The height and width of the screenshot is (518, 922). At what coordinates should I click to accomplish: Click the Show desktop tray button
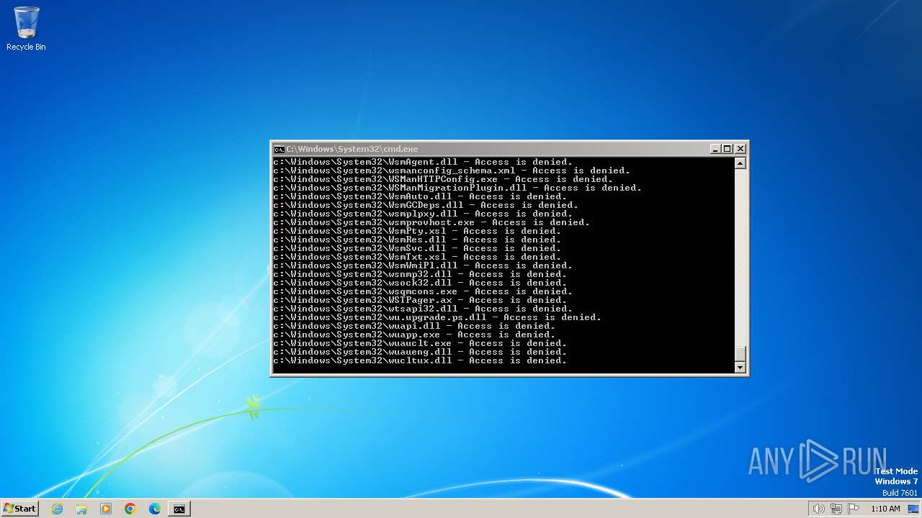[913, 509]
